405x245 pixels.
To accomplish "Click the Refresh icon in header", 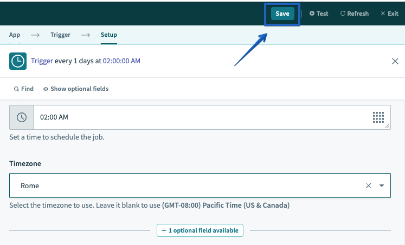I will pos(343,14).
